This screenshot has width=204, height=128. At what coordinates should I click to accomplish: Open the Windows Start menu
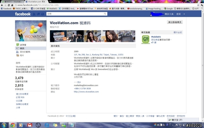(x=4, y=125)
